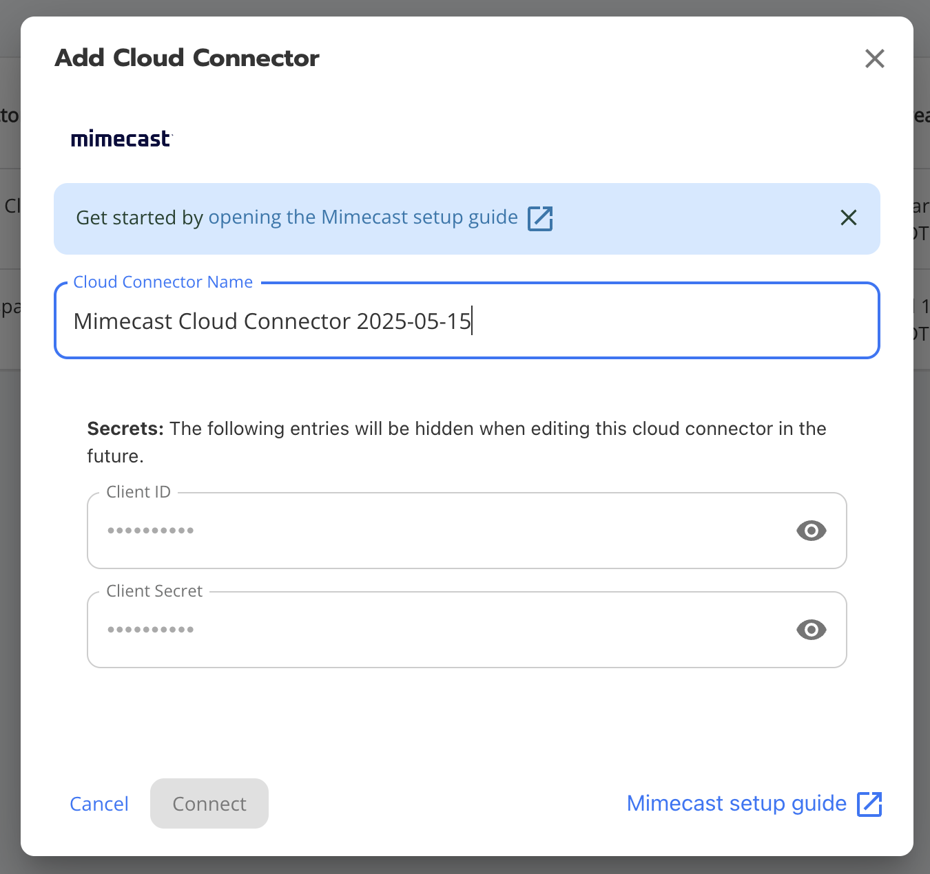
Task: Click external link icon beside footer guide
Action: coord(869,804)
